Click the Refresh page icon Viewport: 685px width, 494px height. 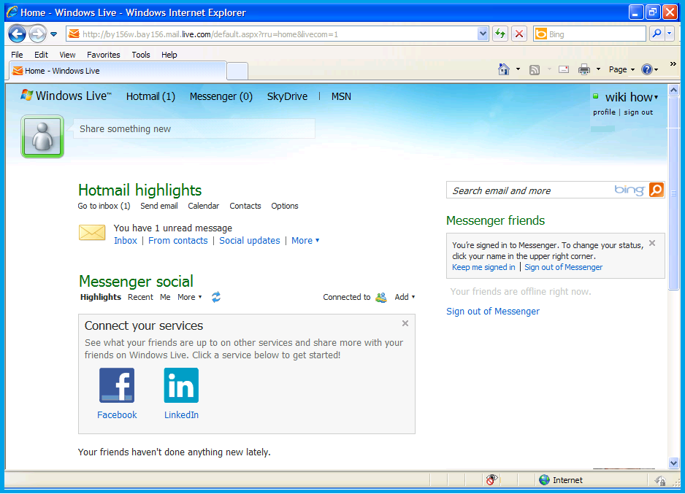coord(500,34)
